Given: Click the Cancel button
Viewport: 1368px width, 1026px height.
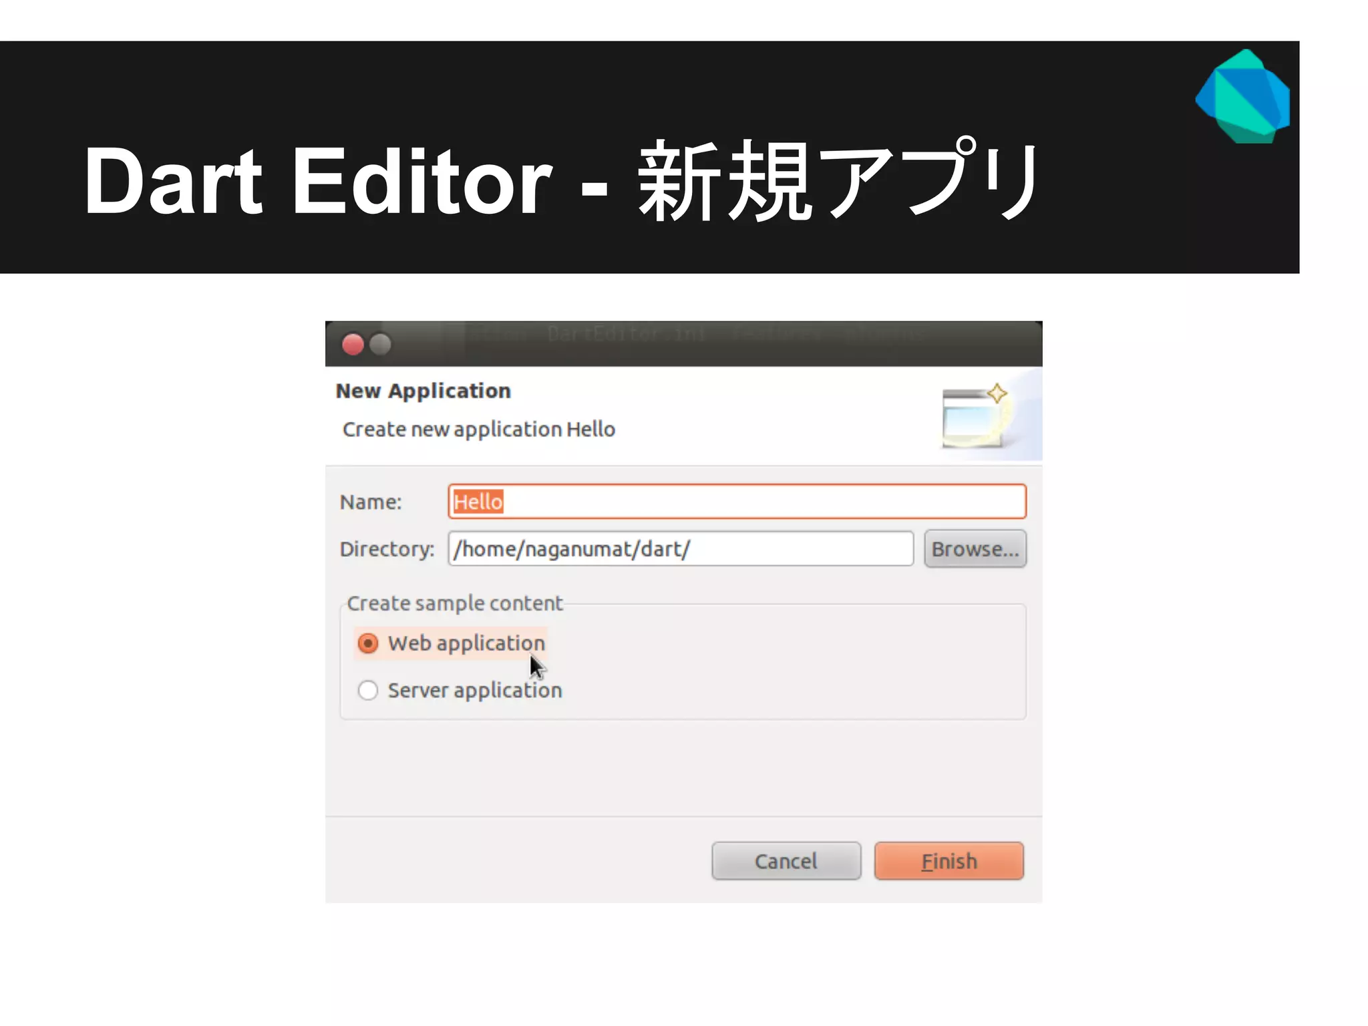Looking at the screenshot, I should (x=786, y=861).
